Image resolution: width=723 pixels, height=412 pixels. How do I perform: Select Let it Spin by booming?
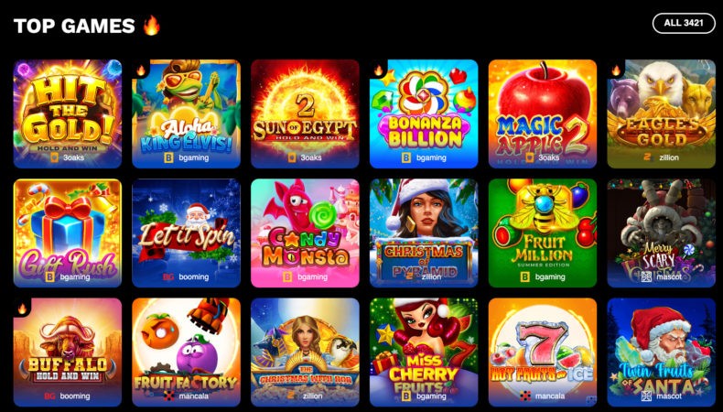tap(187, 233)
